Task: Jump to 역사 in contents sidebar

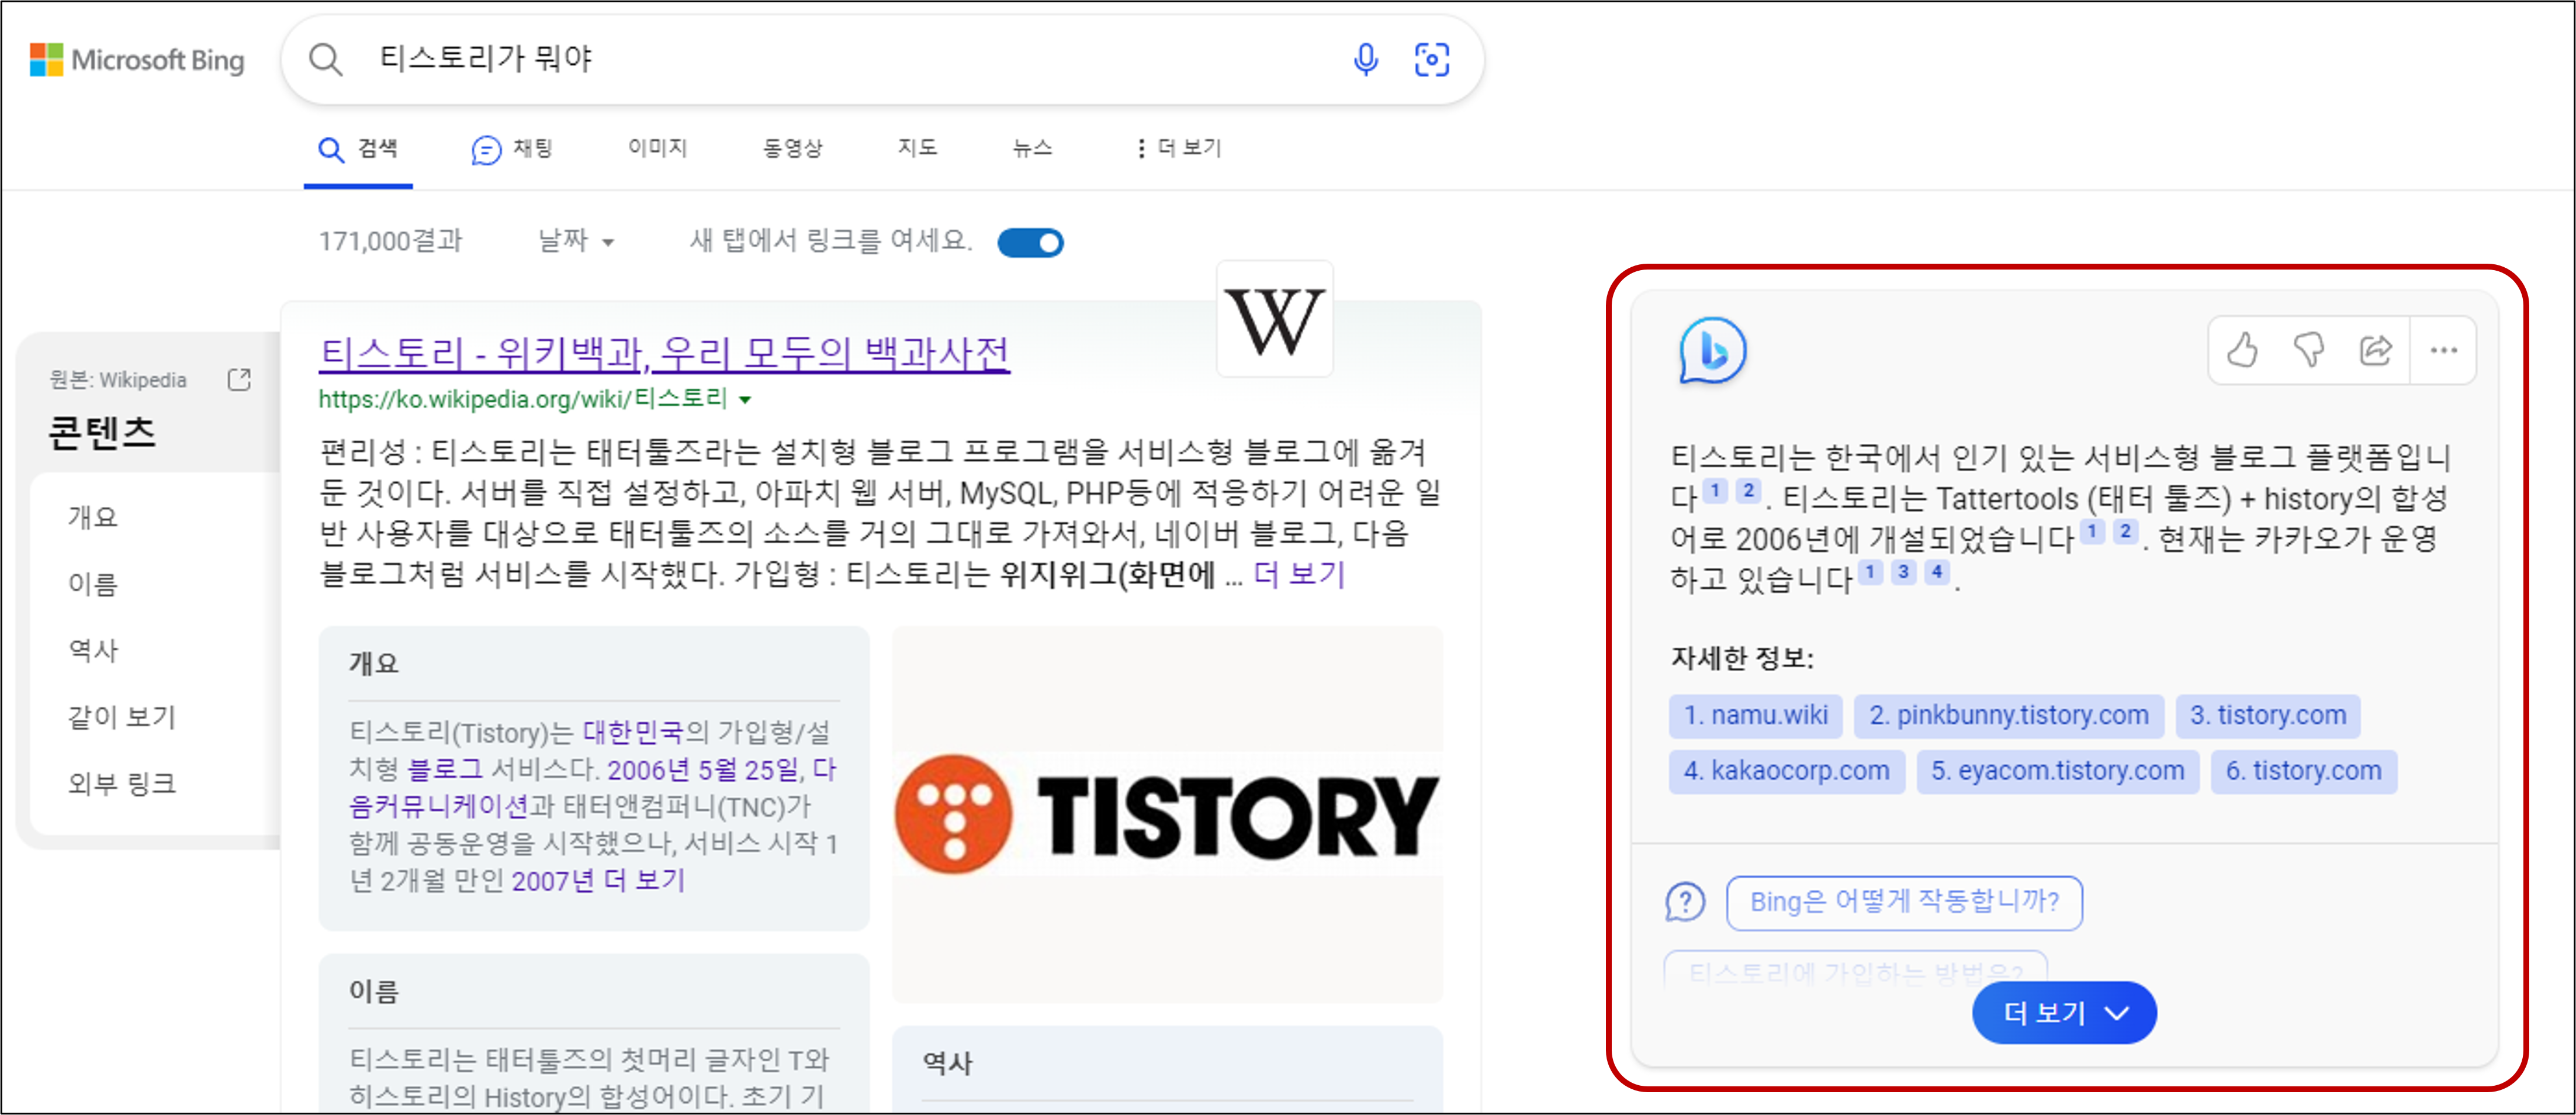Action: (x=93, y=651)
